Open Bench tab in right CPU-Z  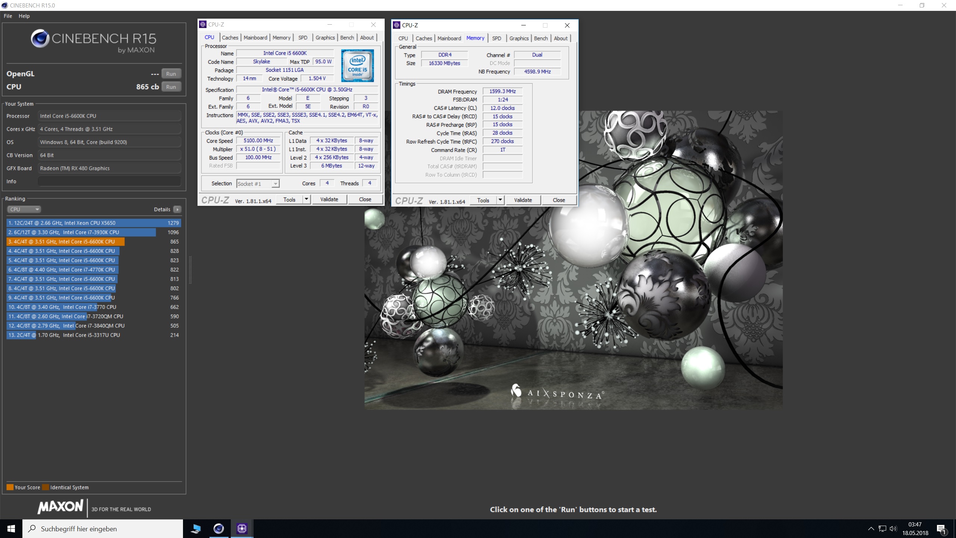point(541,38)
